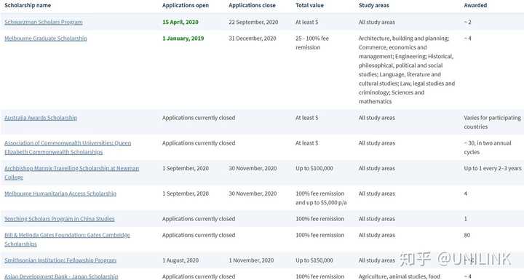Open Queen Elizabeth Commonwealth Scholarships link
Image resolution: width=524 pixels, height=280 pixels.
(68, 148)
